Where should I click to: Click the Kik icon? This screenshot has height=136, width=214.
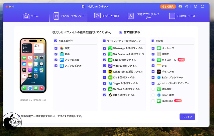[110, 78]
